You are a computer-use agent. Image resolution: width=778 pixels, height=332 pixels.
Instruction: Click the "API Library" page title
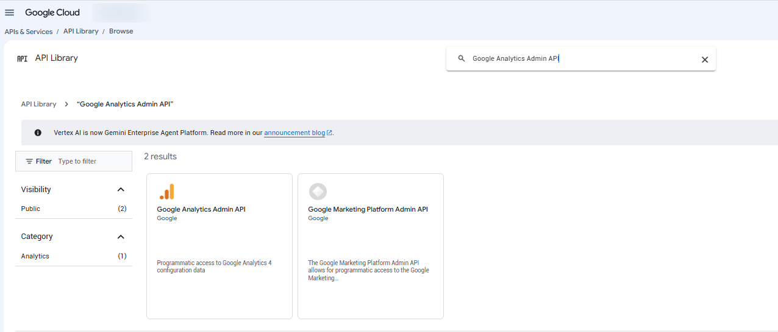pos(57,58)
